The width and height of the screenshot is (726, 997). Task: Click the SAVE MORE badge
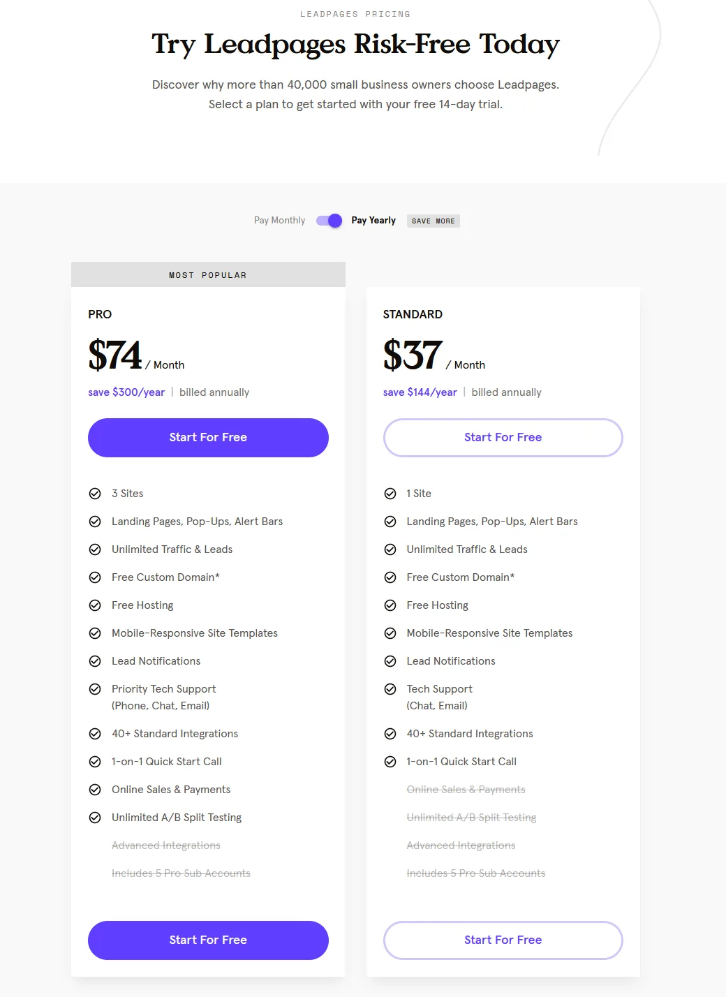(433, 221)
